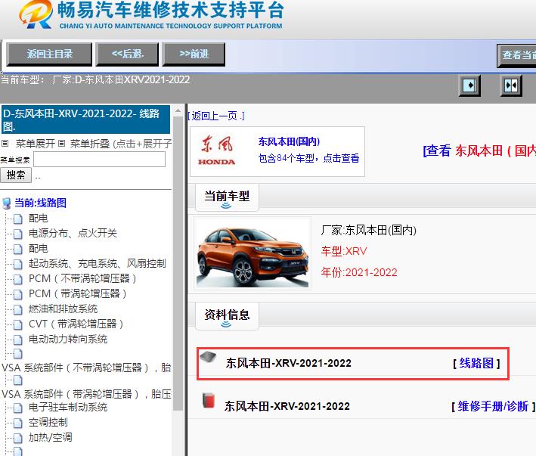Click page icon next to 加热/空调
This screenshot has height=456, width=536.
coord(18,438)
